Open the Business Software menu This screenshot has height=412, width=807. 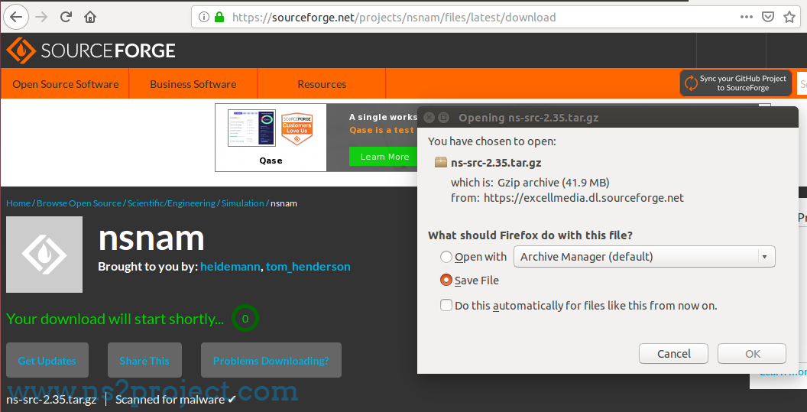point(193,84)
